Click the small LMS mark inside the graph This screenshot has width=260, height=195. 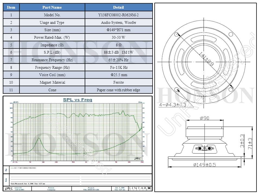click(137, 158)
